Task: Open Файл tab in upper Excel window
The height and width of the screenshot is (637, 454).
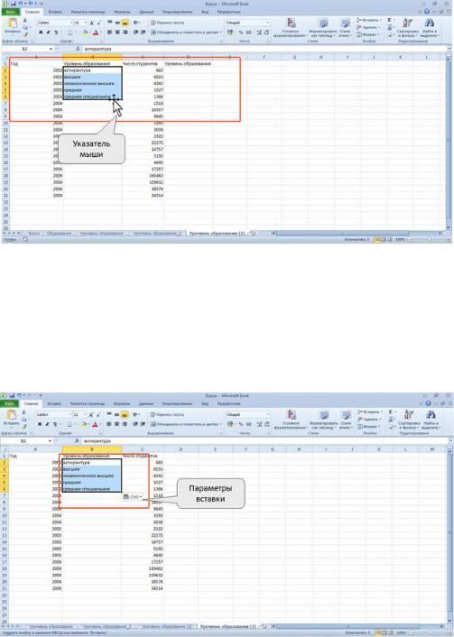Action: 11,13
